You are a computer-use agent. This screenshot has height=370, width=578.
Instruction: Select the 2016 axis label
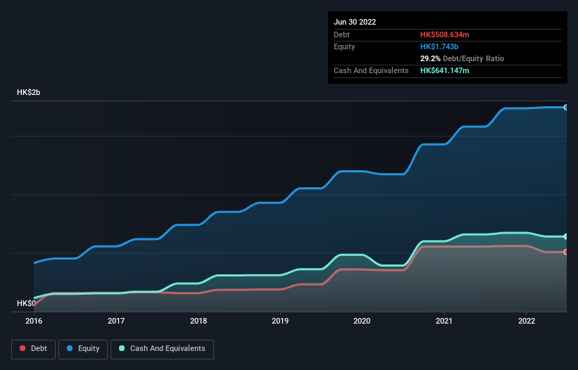[x=34, y=321]
